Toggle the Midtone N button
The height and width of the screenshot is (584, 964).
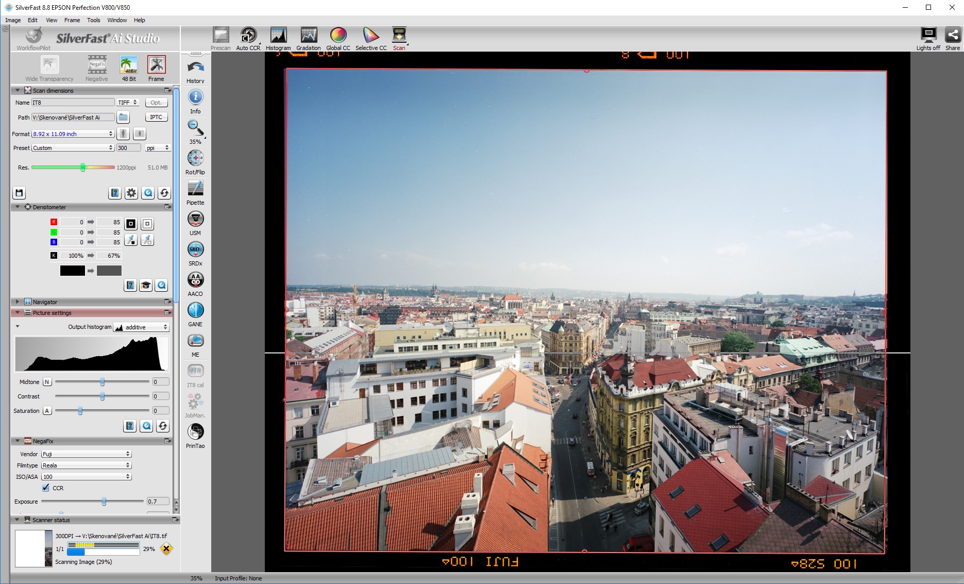pos(47,382)
